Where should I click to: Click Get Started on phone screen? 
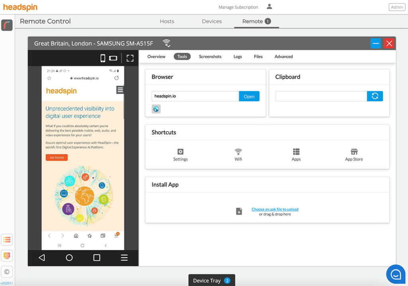click(x=57, y=157)
